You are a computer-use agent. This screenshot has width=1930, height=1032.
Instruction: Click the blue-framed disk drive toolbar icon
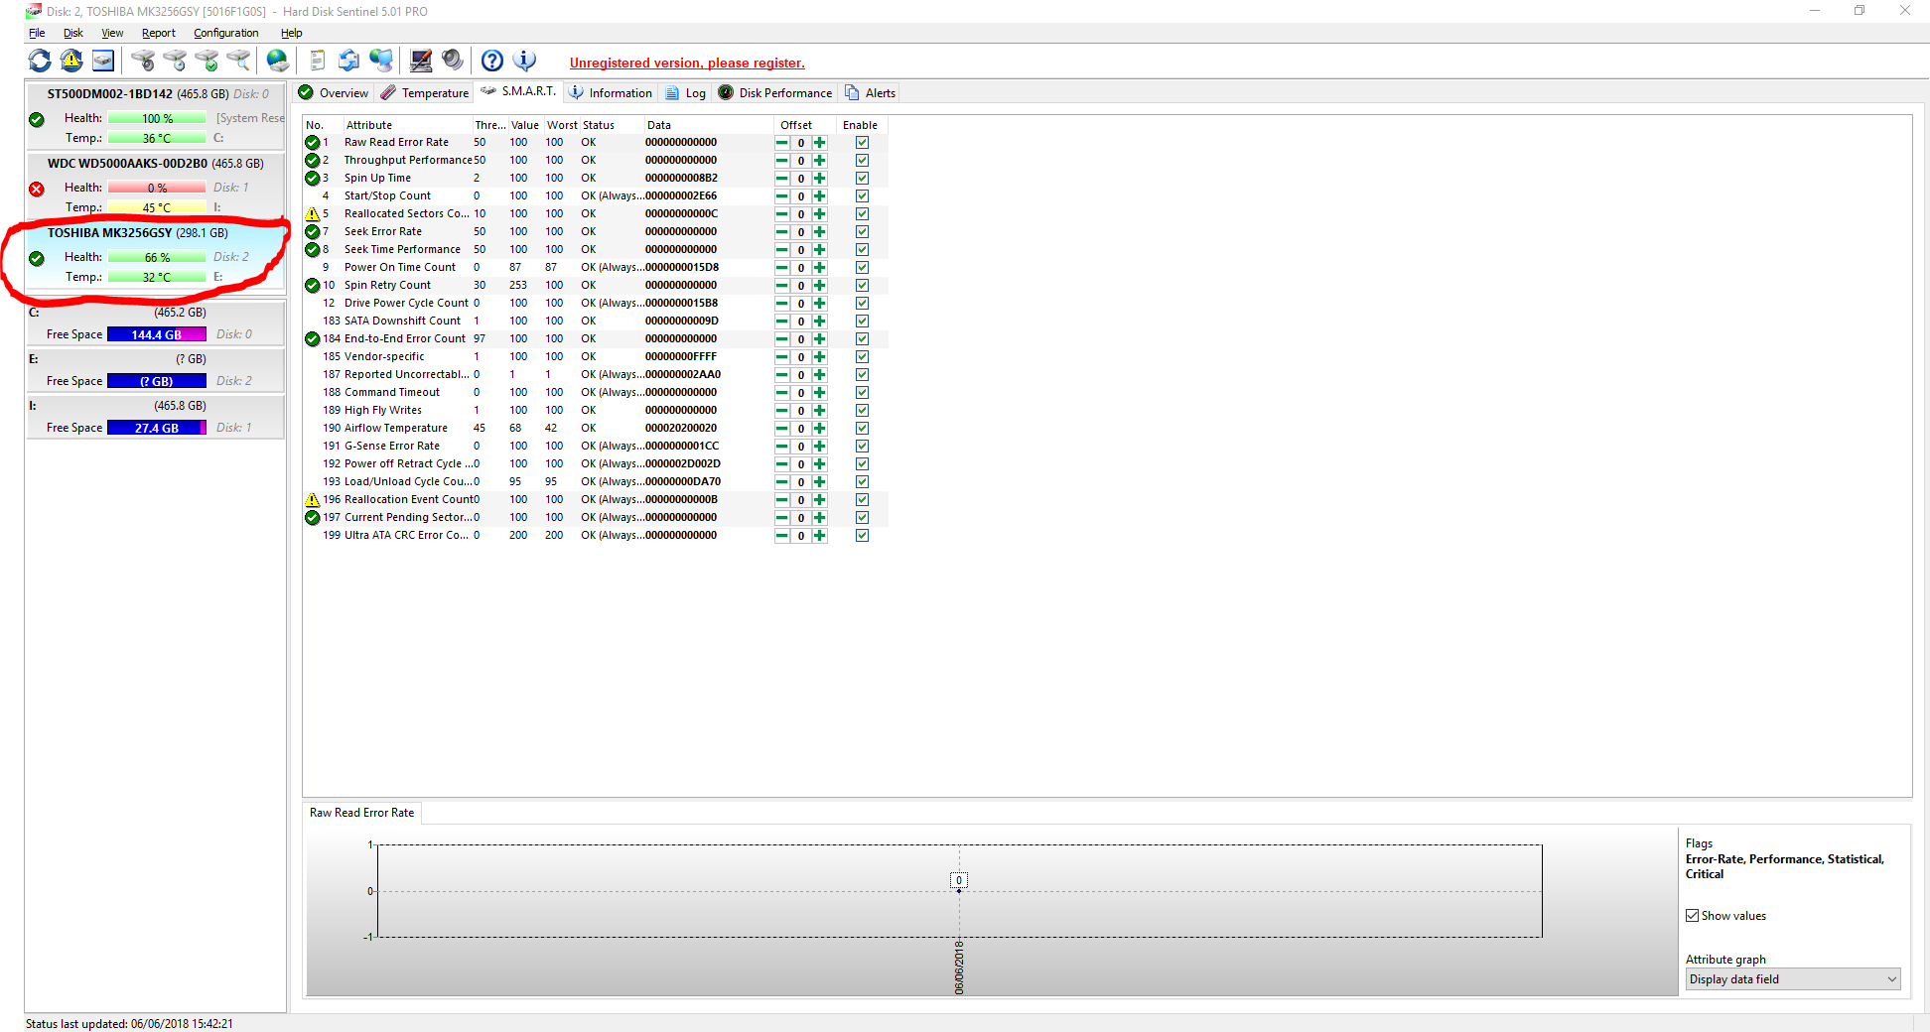[x=103, y=62]
